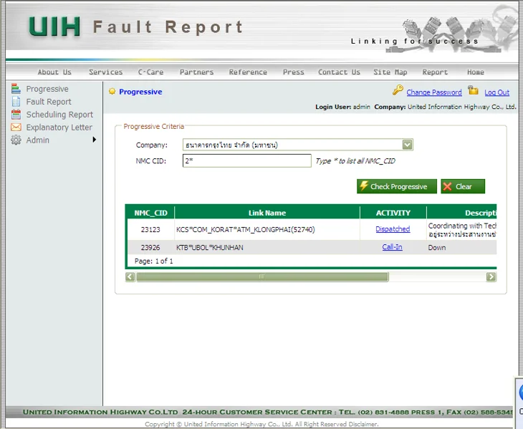The width and height of the screenshot is (523, 429).
Task: Click the Down description cell
Action: (x=461, y=247)
